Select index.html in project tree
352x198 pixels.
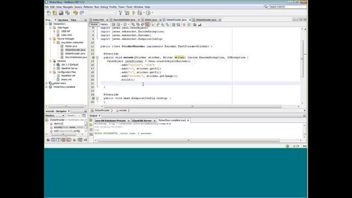click(x=67, y=35)
